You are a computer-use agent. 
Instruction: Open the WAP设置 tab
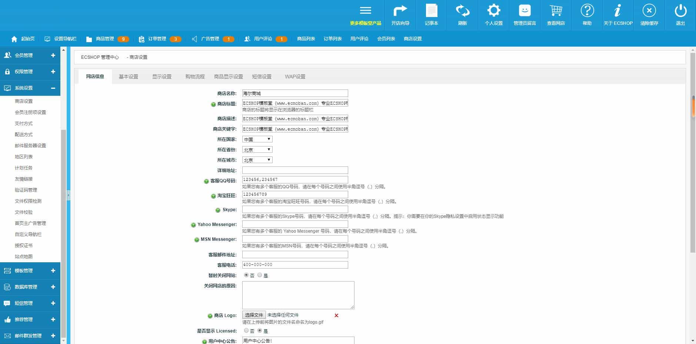(295, 77)
